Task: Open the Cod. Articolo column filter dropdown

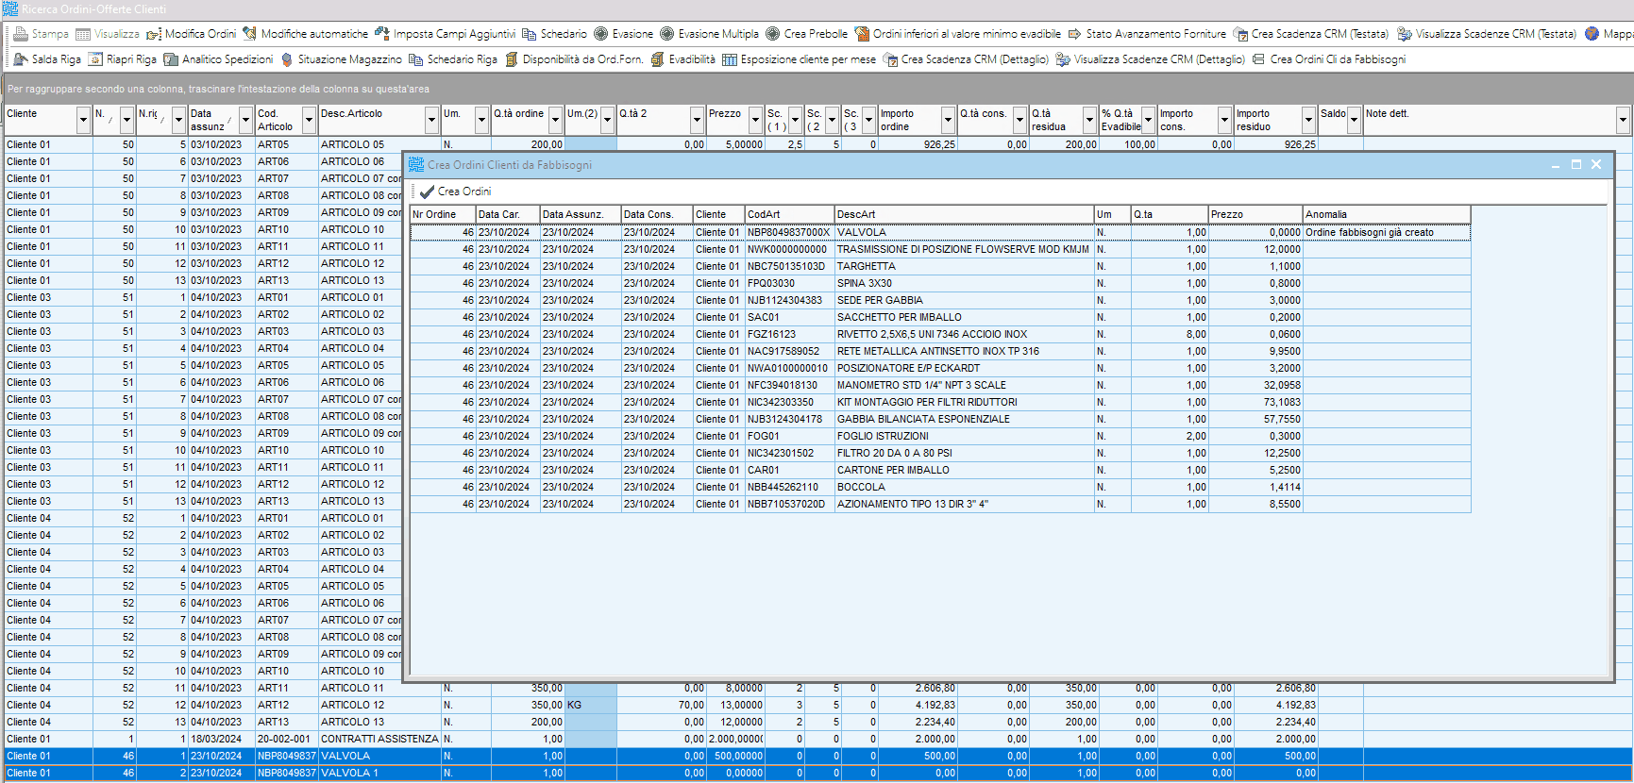Action: (x=309, y=121)
